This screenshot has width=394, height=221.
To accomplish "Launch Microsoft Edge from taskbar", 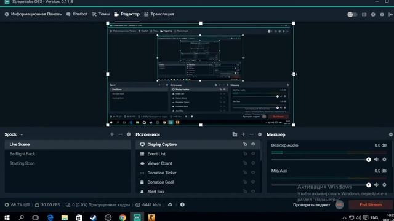I will click(x=50, y=217).
